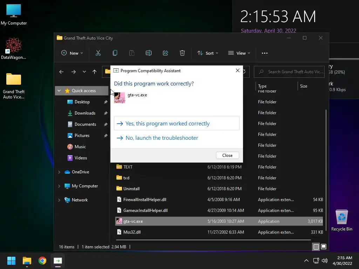Select My Computer desktop icon
Screen dimensions: 359x269
click(14, 15)
